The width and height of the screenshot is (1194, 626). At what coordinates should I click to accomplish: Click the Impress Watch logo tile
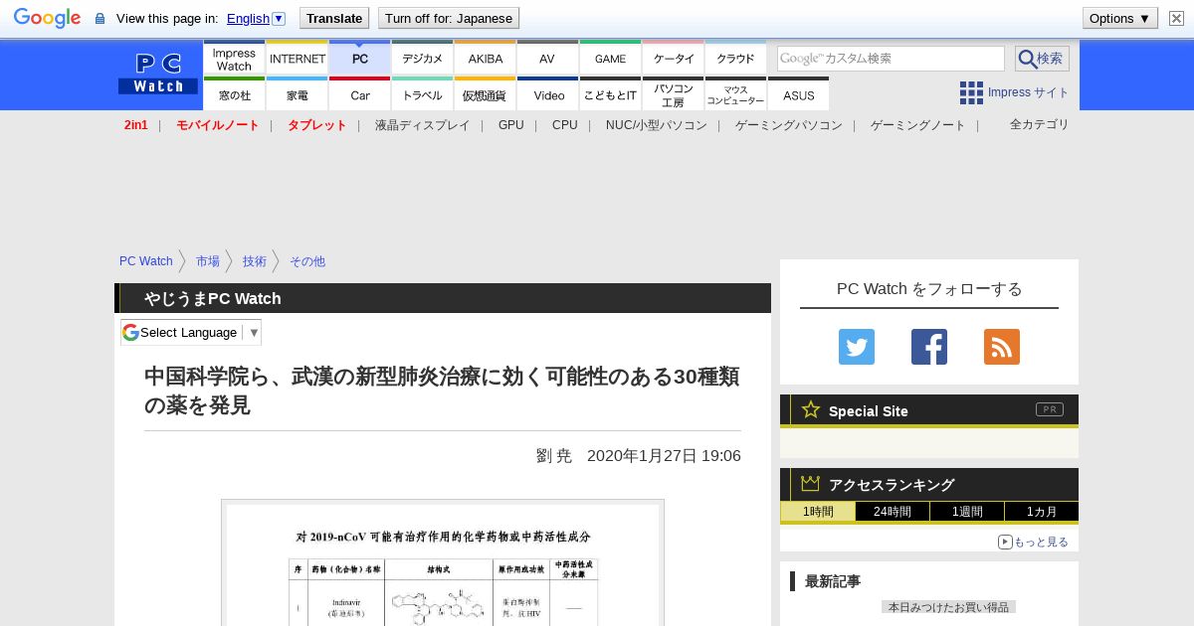coord(234,60)
